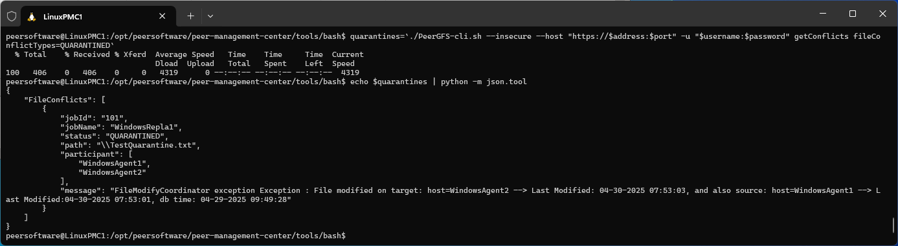Close the terminal window

click(x=882, y=14)
